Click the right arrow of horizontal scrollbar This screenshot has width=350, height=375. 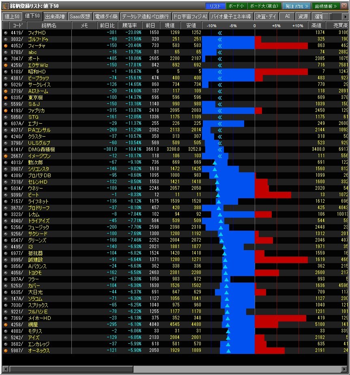tap(344, 369)
